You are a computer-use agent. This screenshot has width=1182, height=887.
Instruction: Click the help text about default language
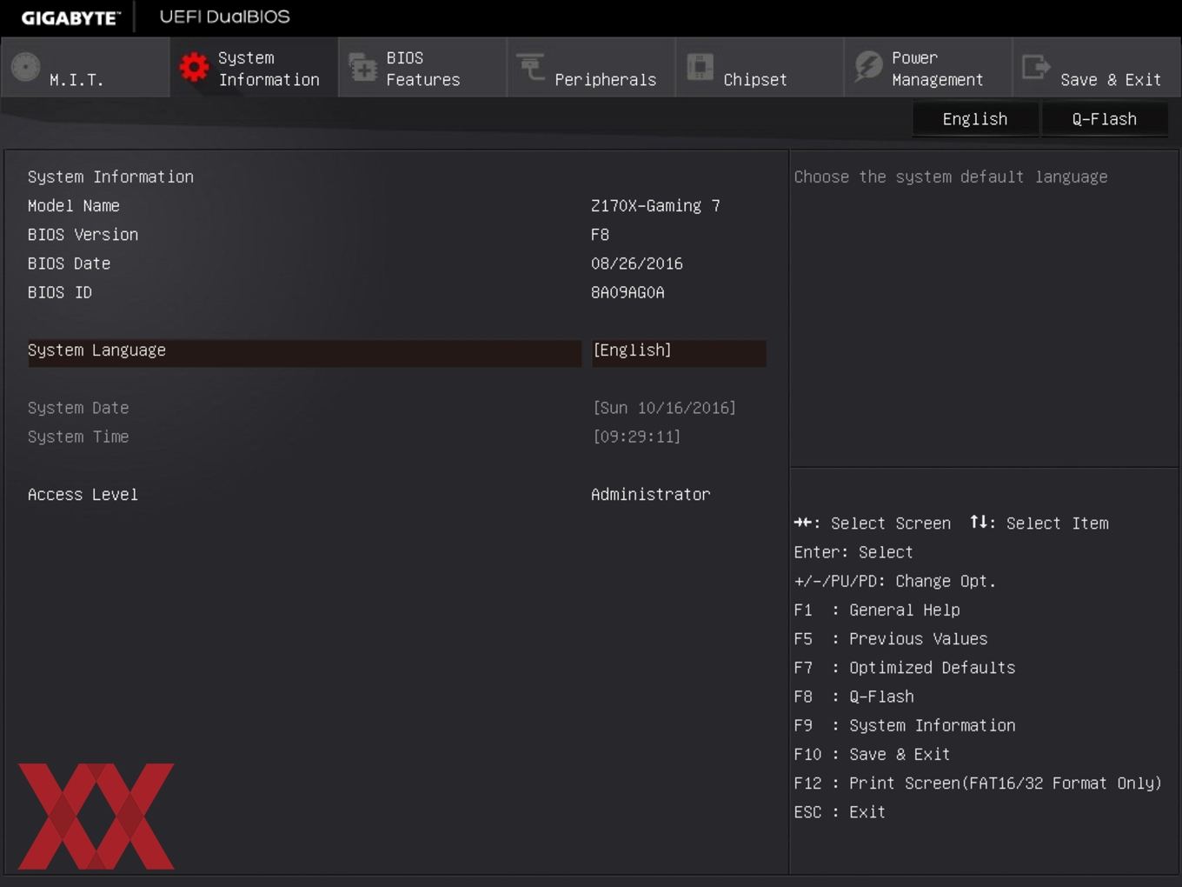(x=951, y=177)
